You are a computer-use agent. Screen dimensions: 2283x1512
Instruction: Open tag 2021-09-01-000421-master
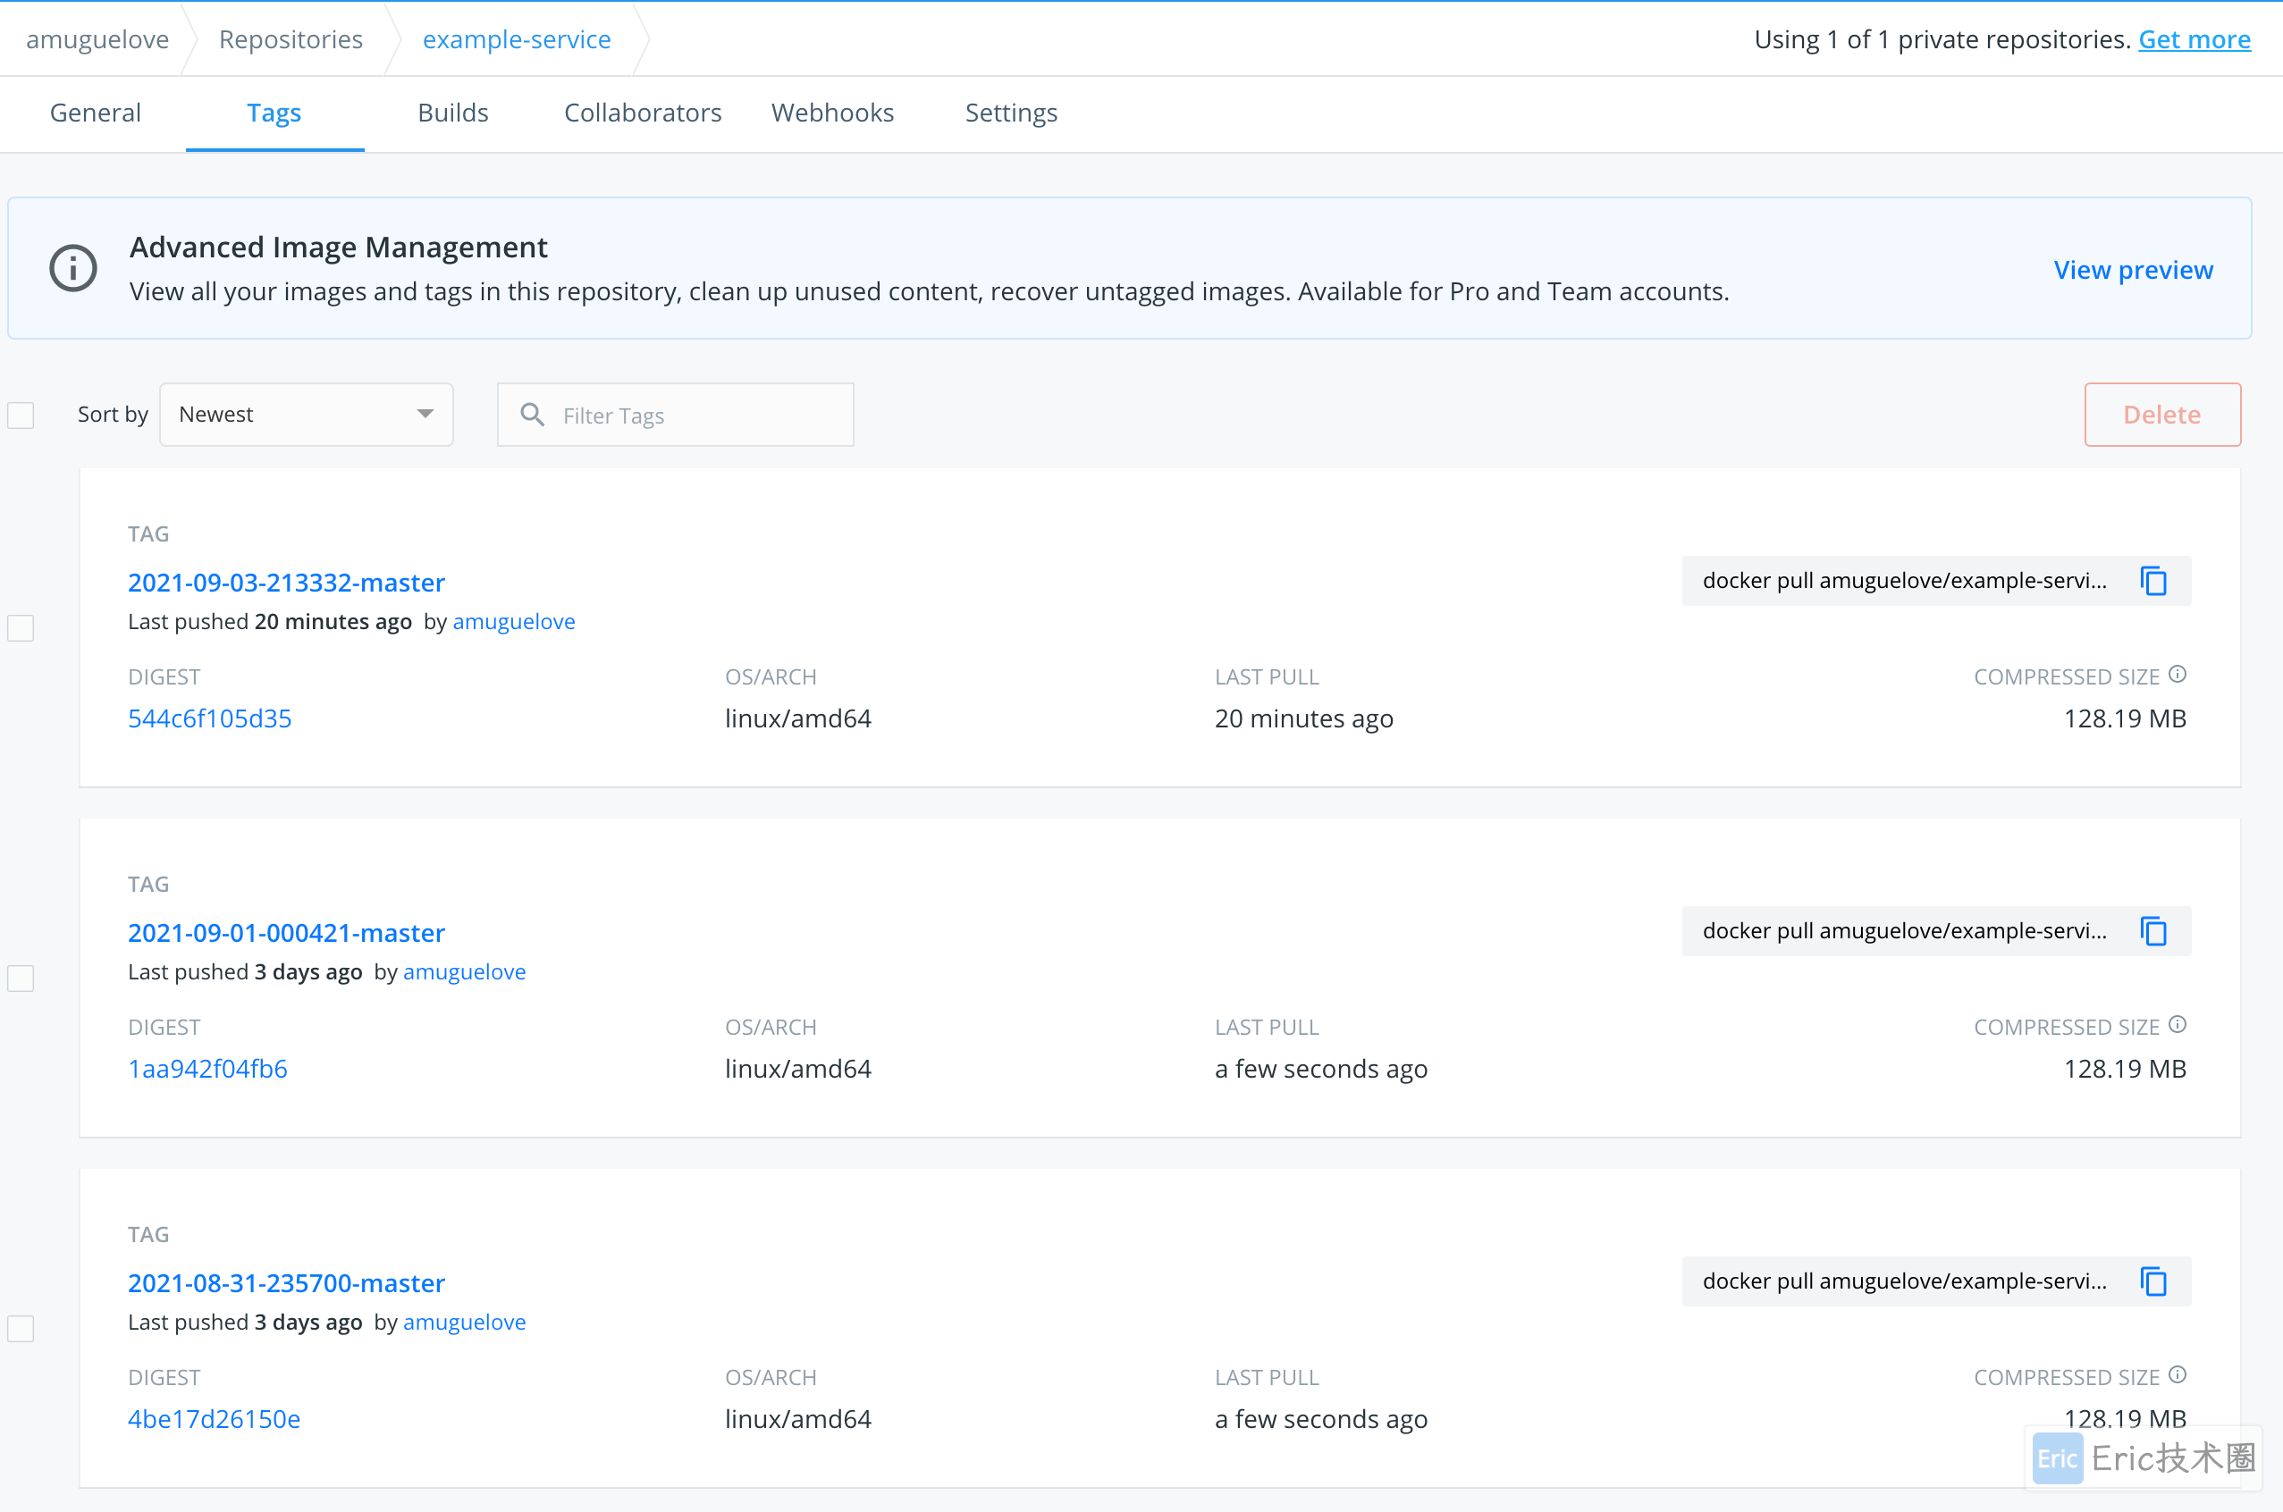click(x=286, y=932)
